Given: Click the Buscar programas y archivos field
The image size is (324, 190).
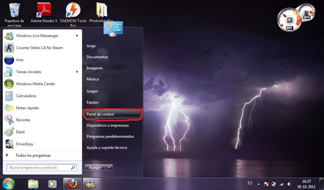Looking at the screenshot, I should click(x=42, y=168).
